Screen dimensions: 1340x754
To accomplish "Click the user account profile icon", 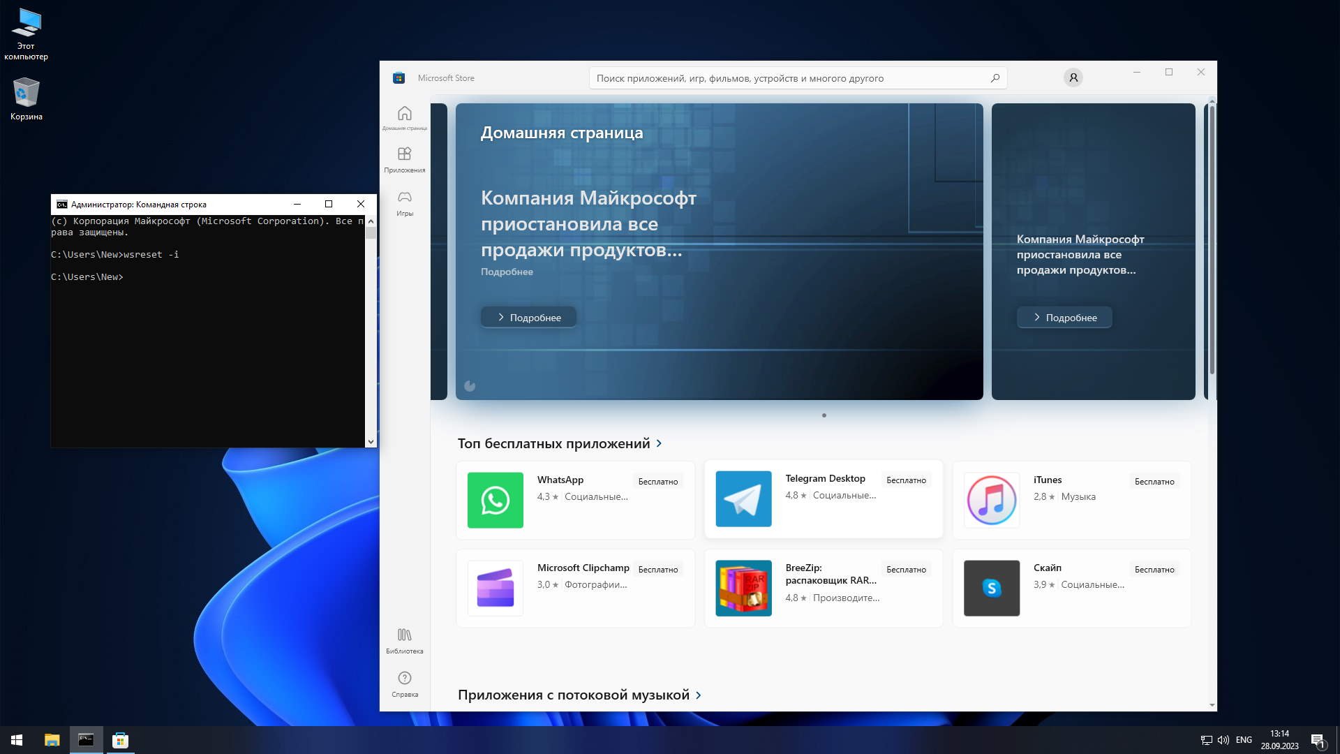I will 1073,77.
